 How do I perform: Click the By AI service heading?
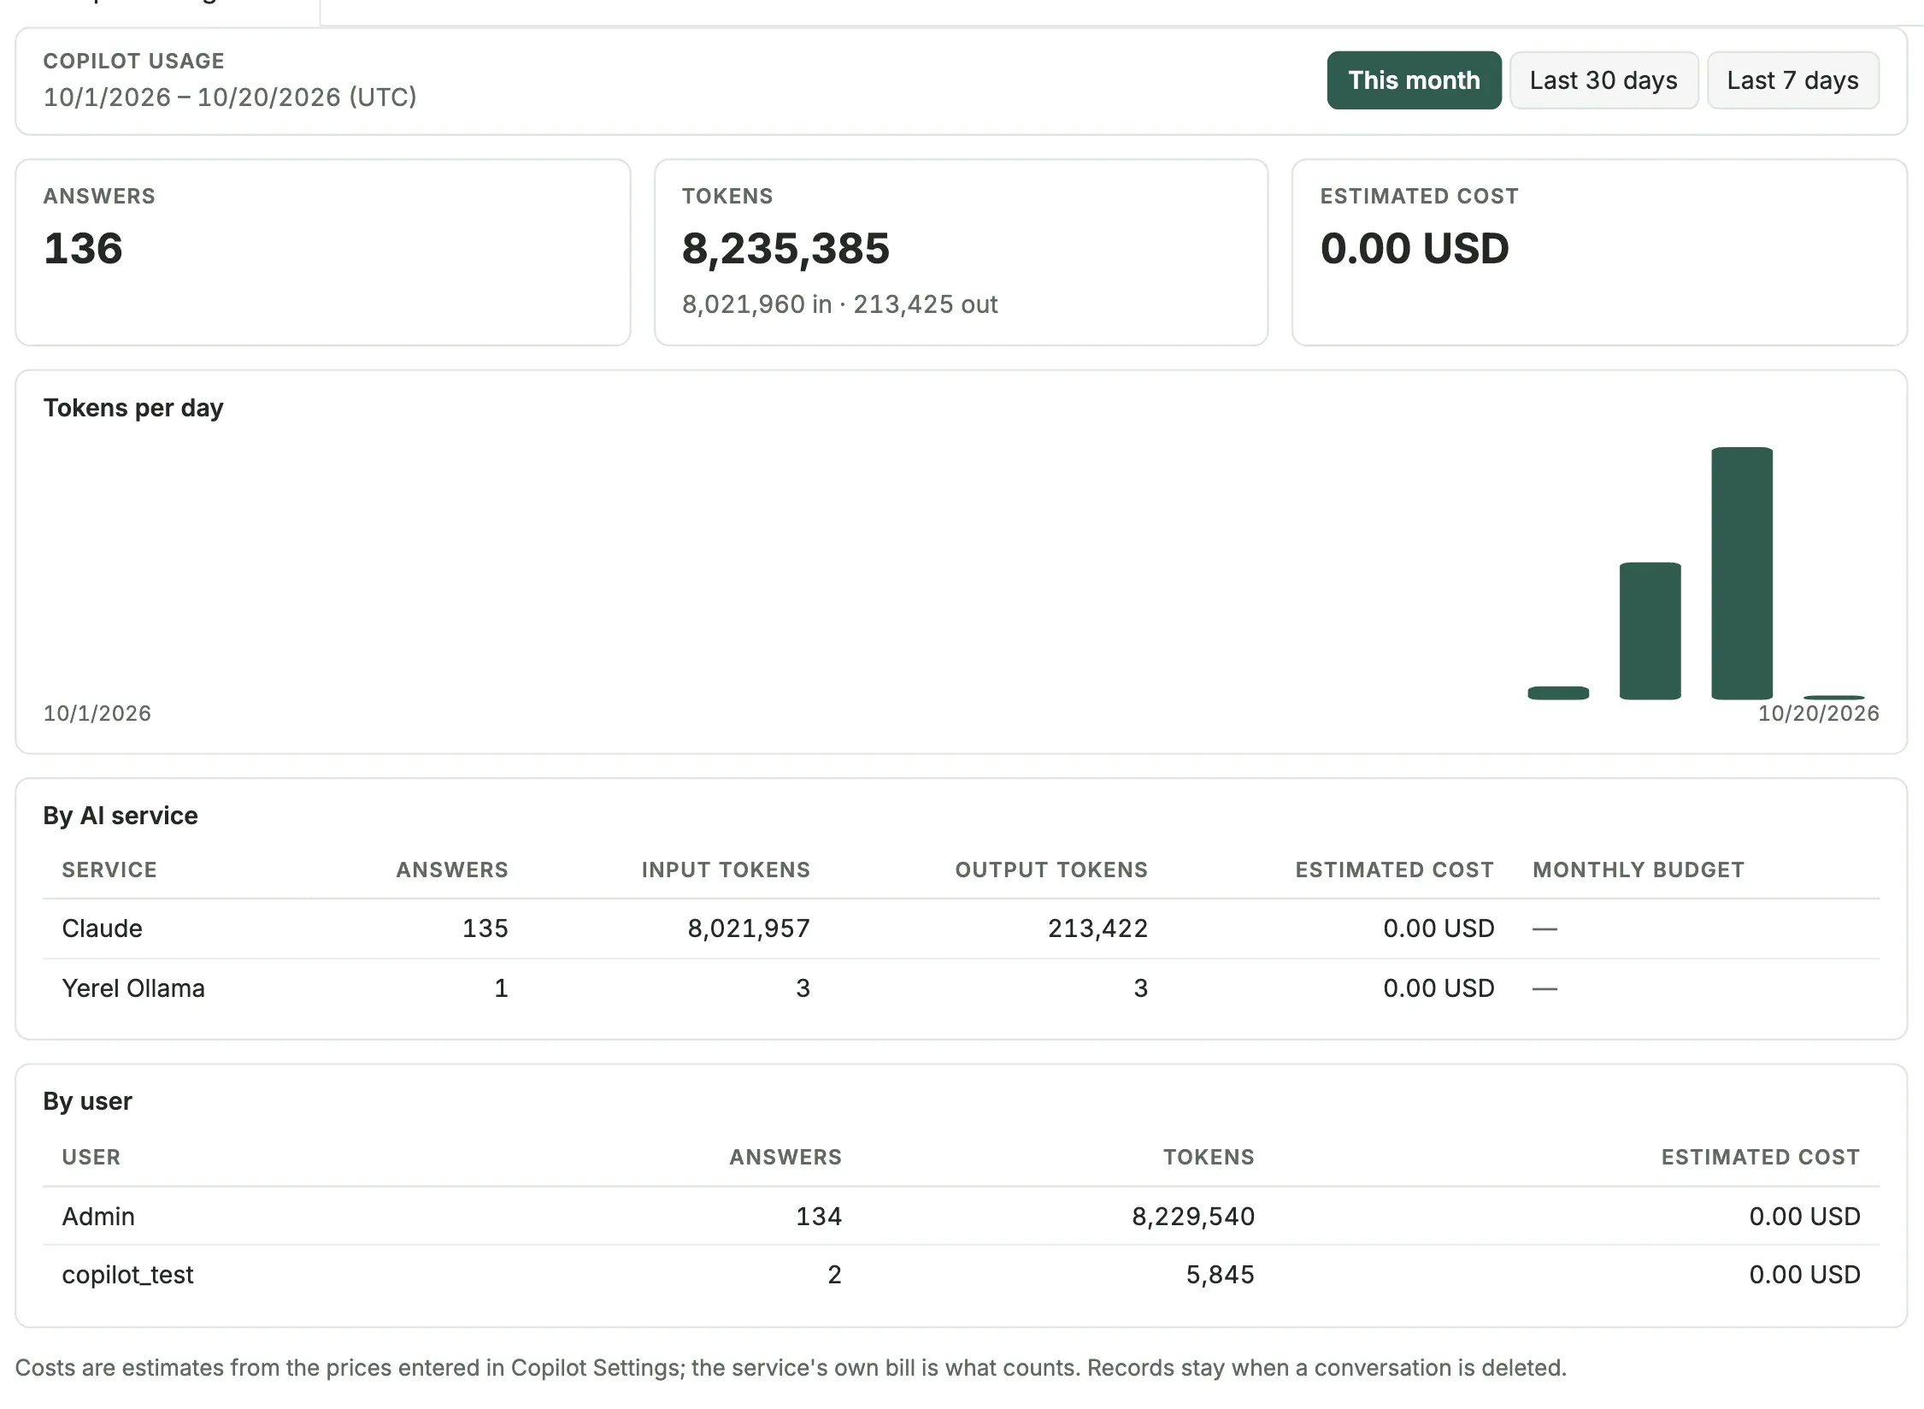point(121,816)
